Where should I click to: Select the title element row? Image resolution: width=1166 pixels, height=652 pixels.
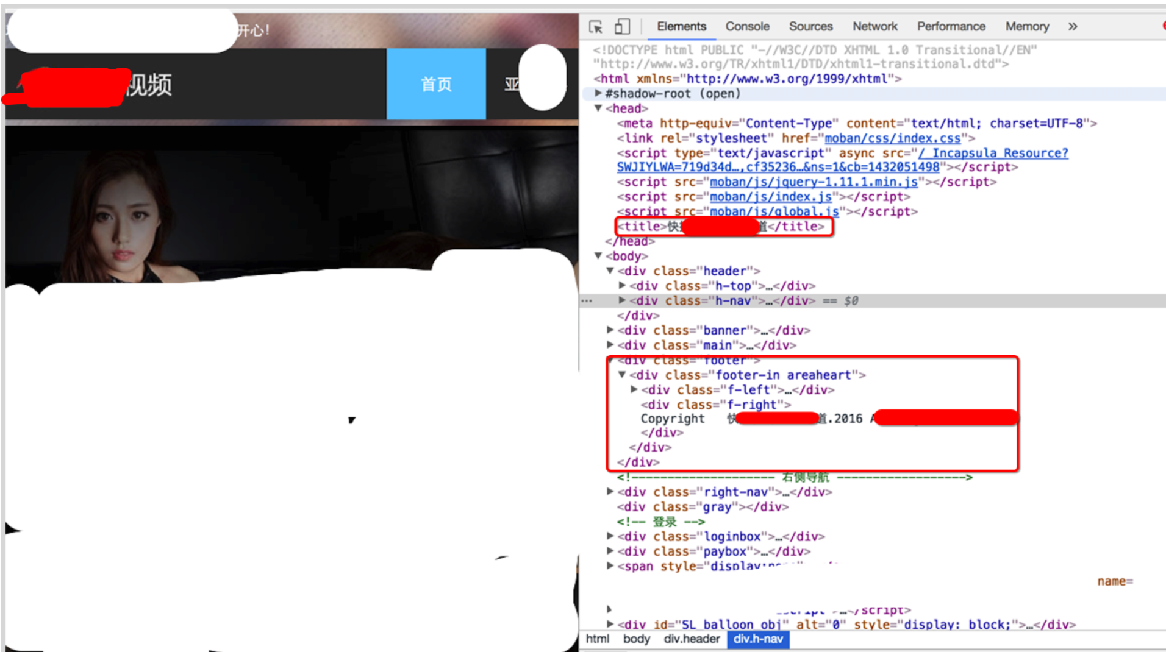pyautogui.click(x=724, y=227)
